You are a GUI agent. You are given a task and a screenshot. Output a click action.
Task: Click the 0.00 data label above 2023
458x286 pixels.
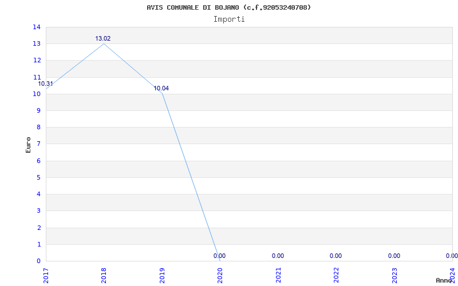click(x=394, y=256)
